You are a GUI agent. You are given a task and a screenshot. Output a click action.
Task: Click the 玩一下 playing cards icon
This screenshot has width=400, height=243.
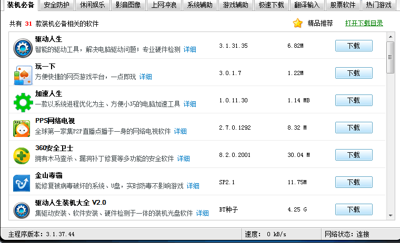(22, 74)
